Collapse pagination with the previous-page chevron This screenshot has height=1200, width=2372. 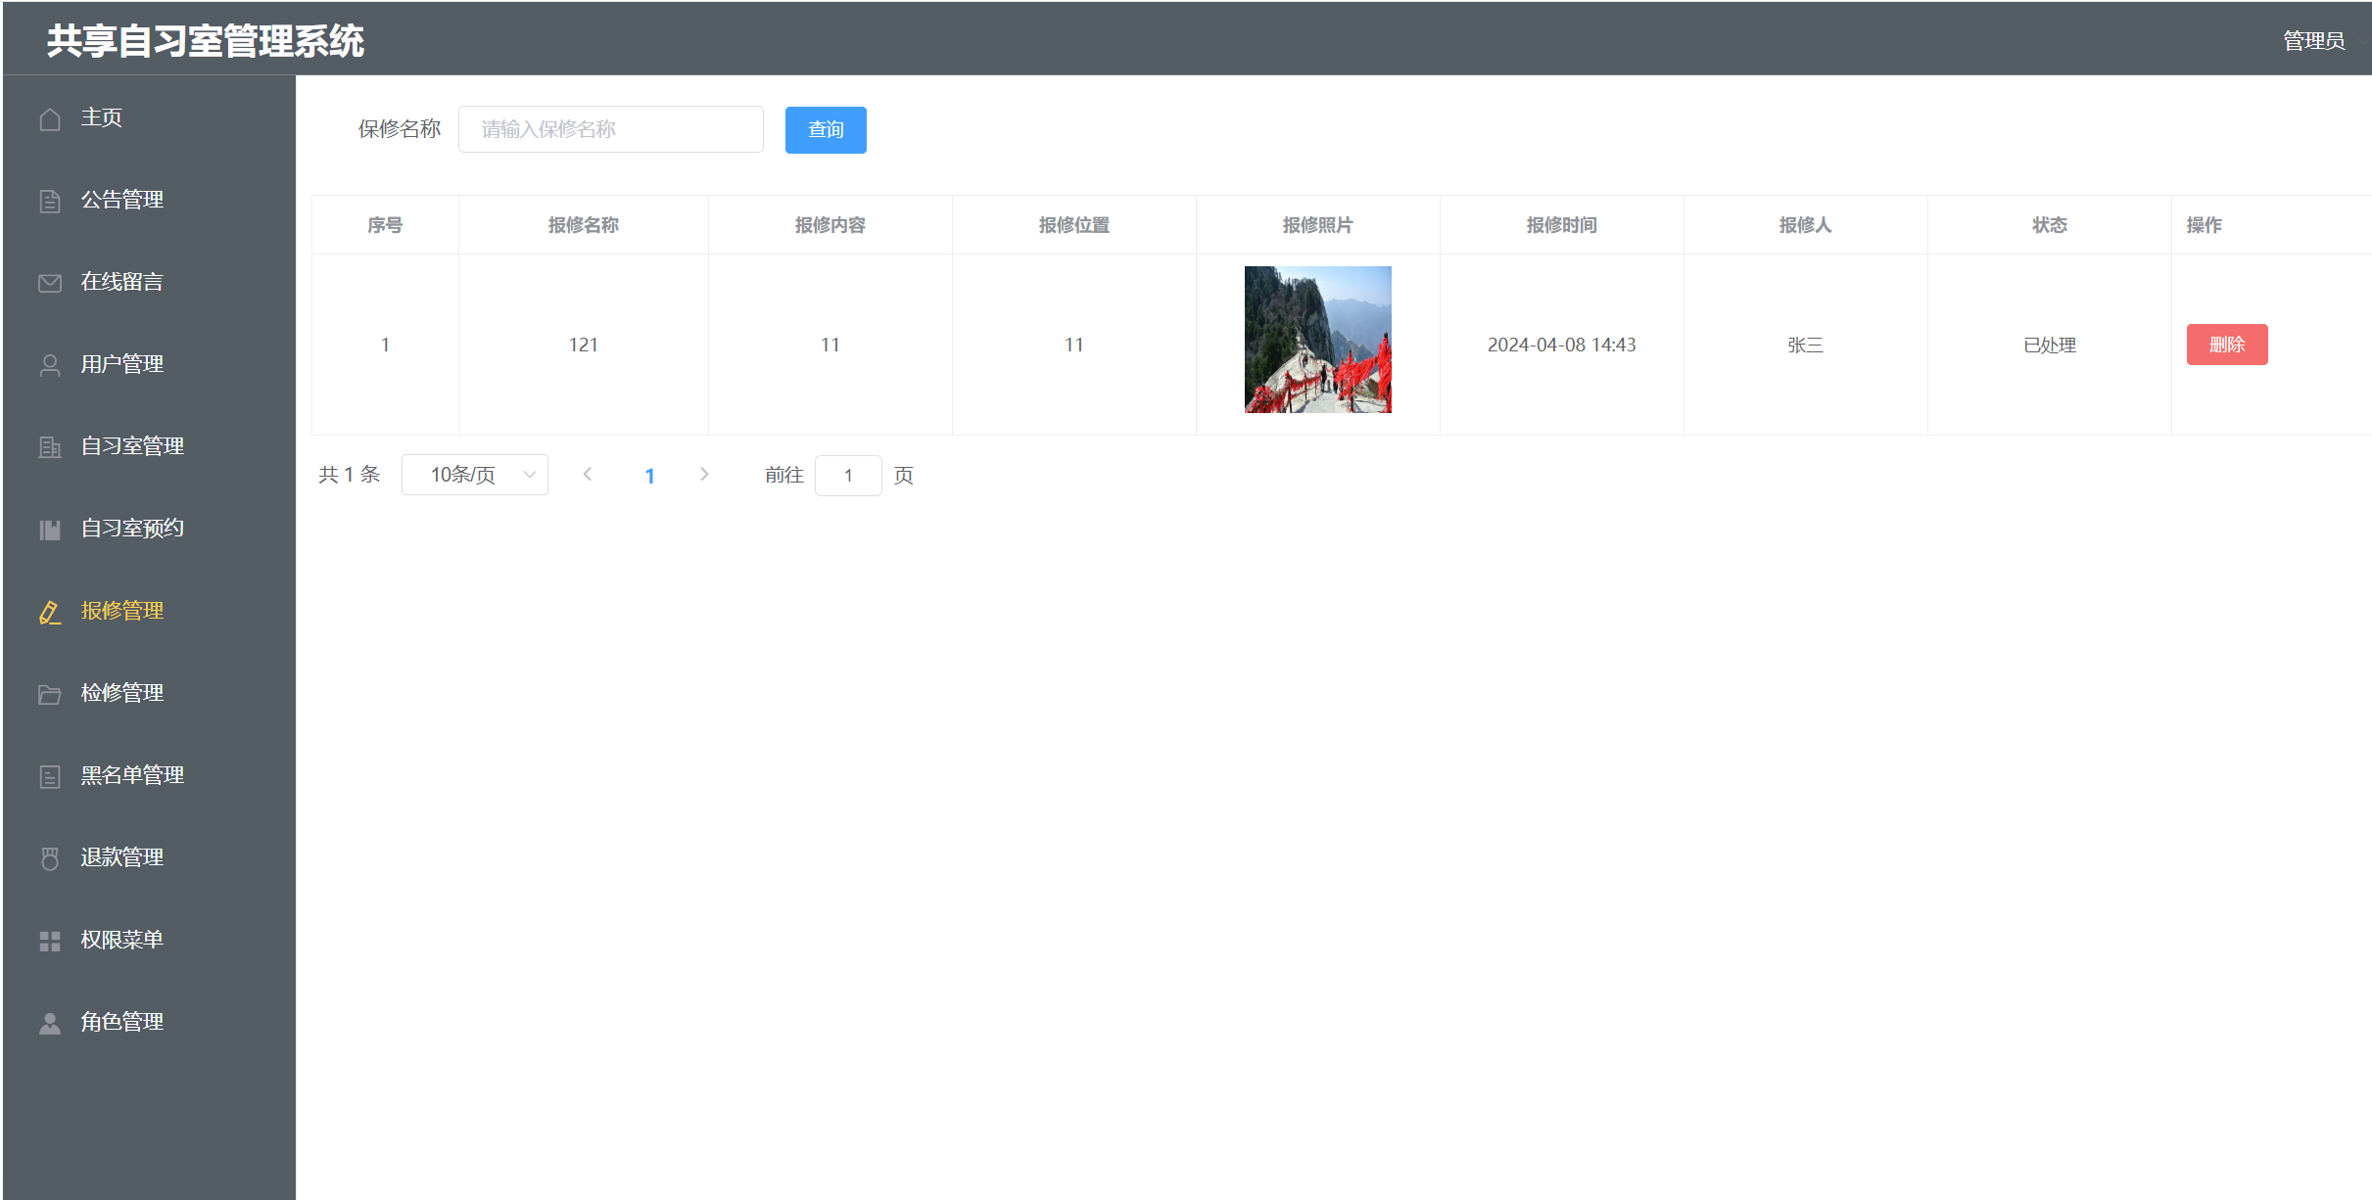(x=587, y=474)
